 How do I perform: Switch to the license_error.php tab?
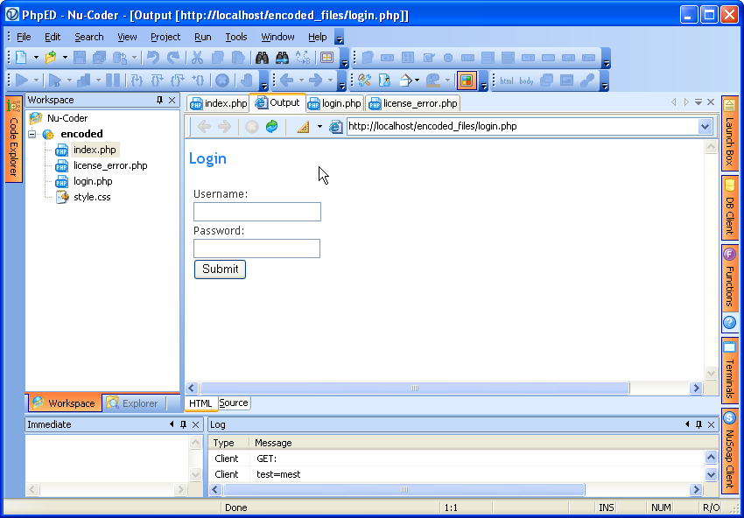[x=412, y=103]
